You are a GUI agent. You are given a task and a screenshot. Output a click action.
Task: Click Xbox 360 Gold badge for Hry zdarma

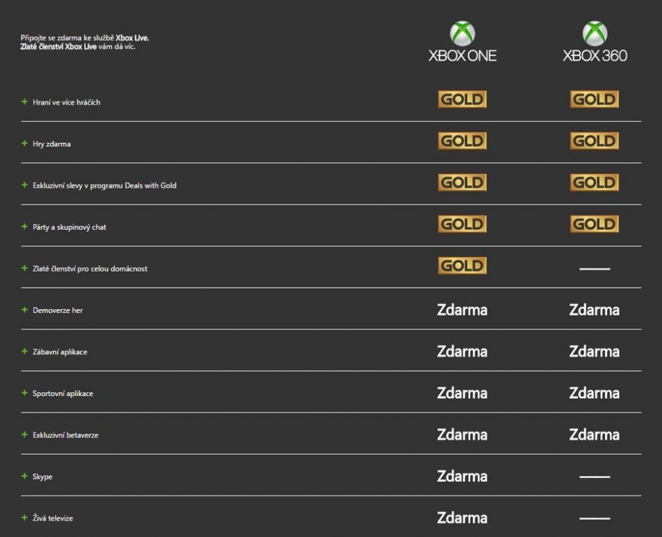(x=594, y=141)
